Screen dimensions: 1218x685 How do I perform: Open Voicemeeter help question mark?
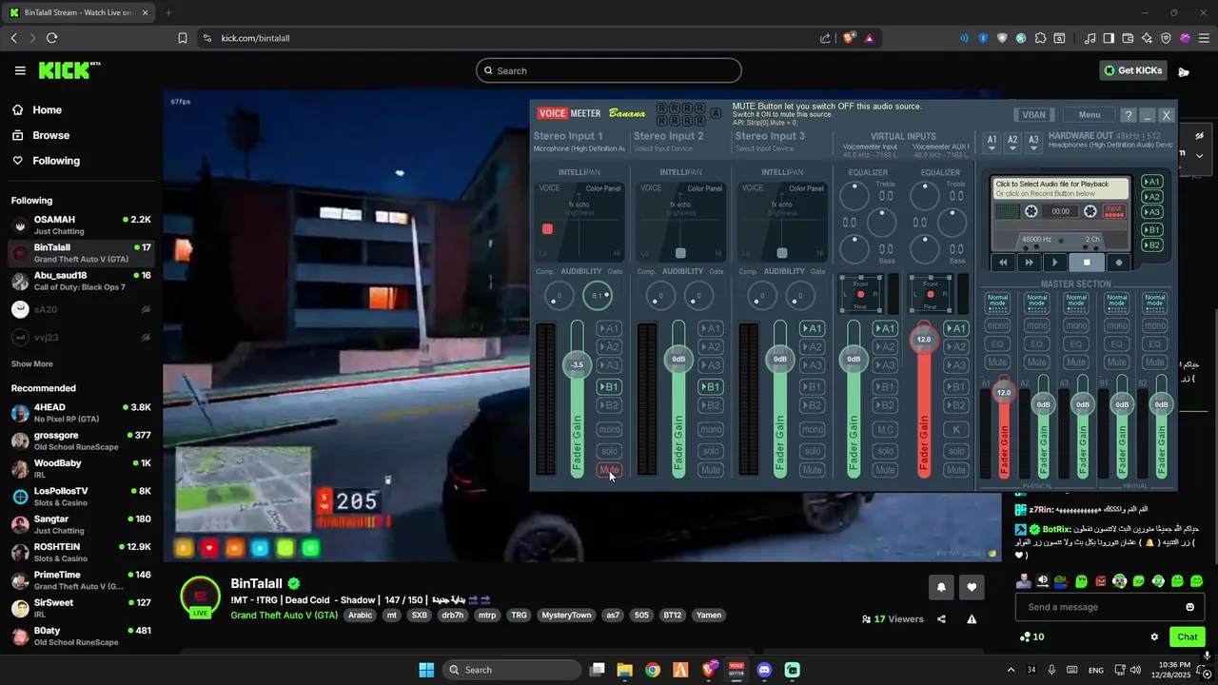(1128, 115)
